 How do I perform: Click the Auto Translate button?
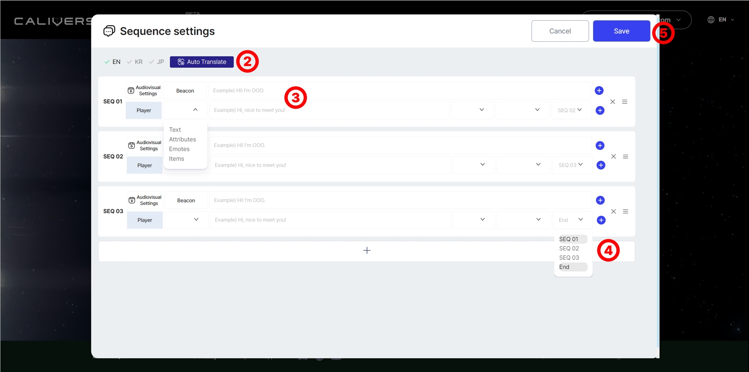(x=202, y=62)
